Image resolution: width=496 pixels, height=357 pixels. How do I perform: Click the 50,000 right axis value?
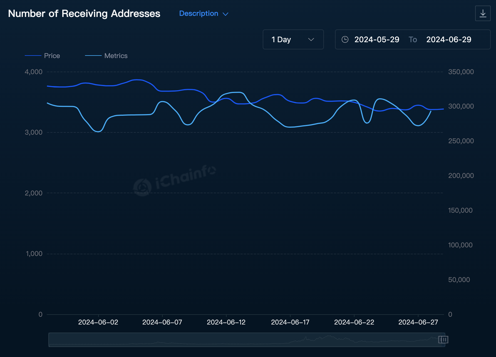pyautogui.click(x=459, y=280)
